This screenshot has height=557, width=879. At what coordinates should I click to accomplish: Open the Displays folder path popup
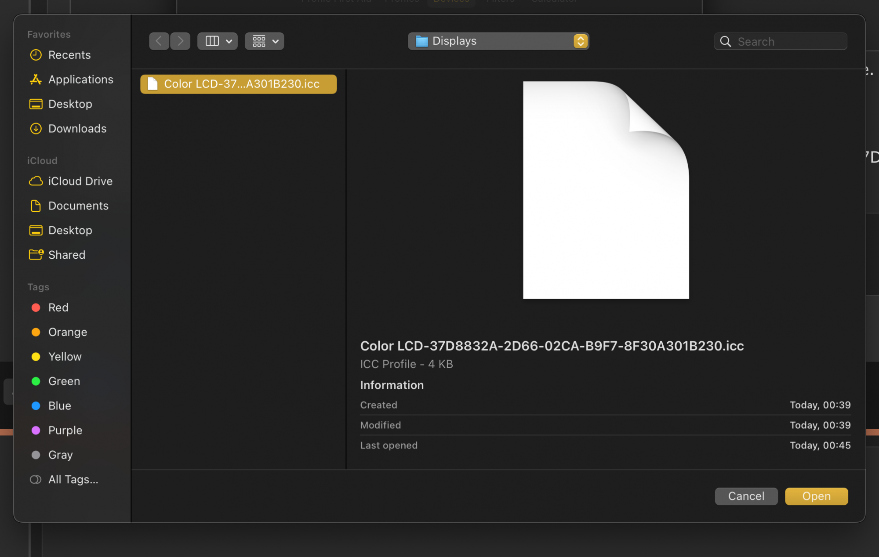click(x=498, y=41)
